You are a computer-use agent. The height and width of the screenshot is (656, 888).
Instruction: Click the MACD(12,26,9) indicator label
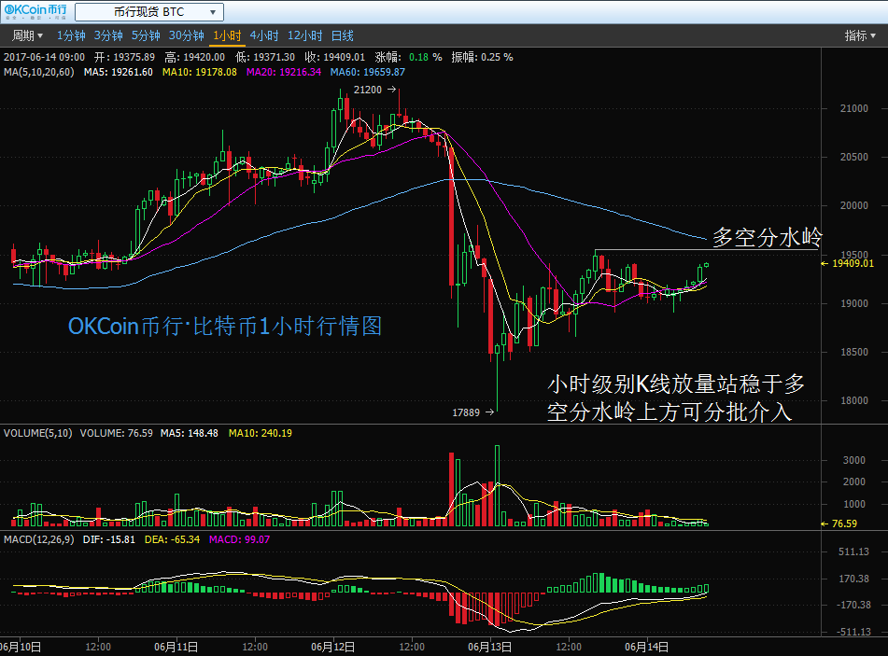(39, 539)
